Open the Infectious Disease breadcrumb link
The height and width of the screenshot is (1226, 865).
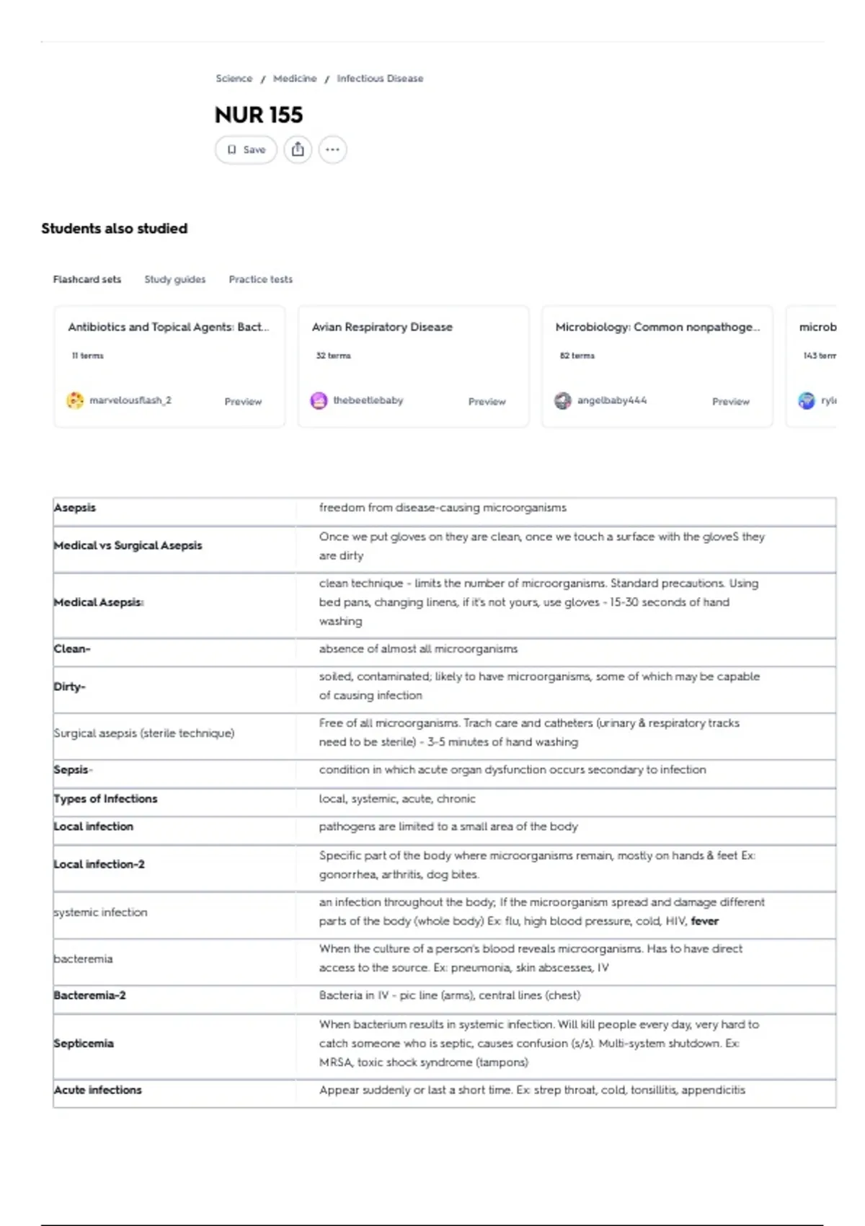coord(380,79)
